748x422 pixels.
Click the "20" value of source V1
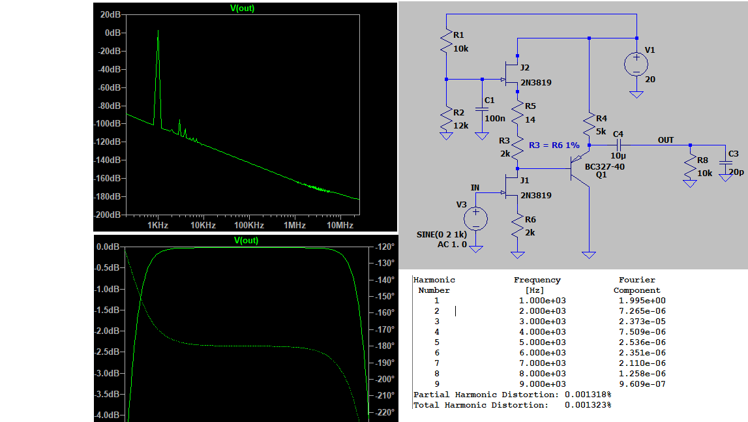[x=650, y=79]
